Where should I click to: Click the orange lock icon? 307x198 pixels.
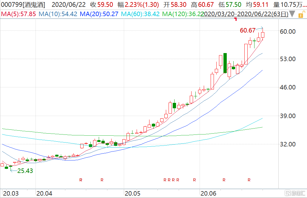[x=302, y=14]
